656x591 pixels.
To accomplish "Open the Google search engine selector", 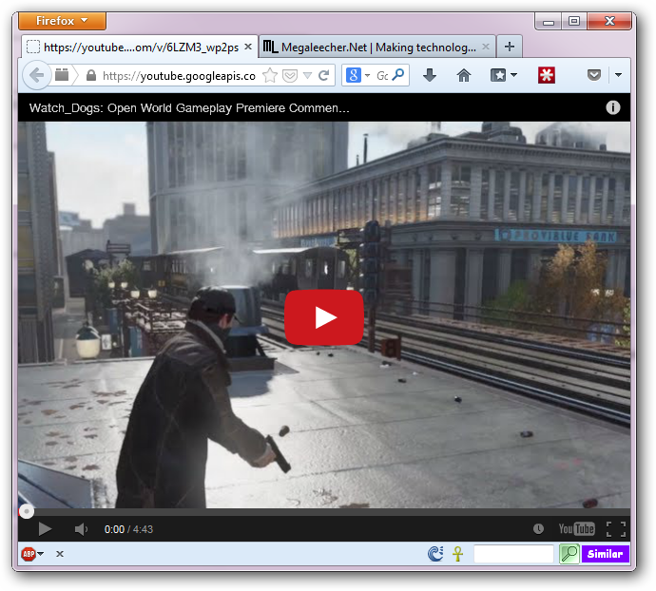I will (357, 75).
